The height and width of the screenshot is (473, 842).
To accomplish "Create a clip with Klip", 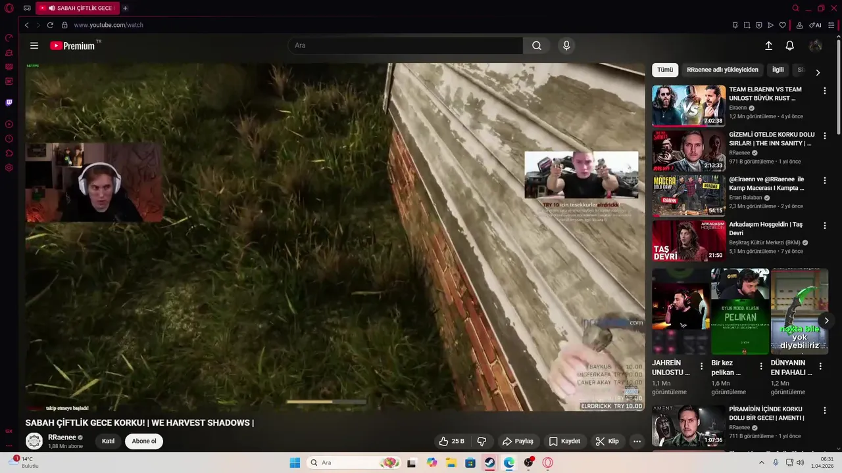I will click(607, 441).
